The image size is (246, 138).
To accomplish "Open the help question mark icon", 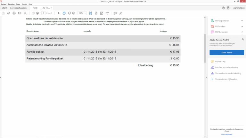I will click(223, 8).
